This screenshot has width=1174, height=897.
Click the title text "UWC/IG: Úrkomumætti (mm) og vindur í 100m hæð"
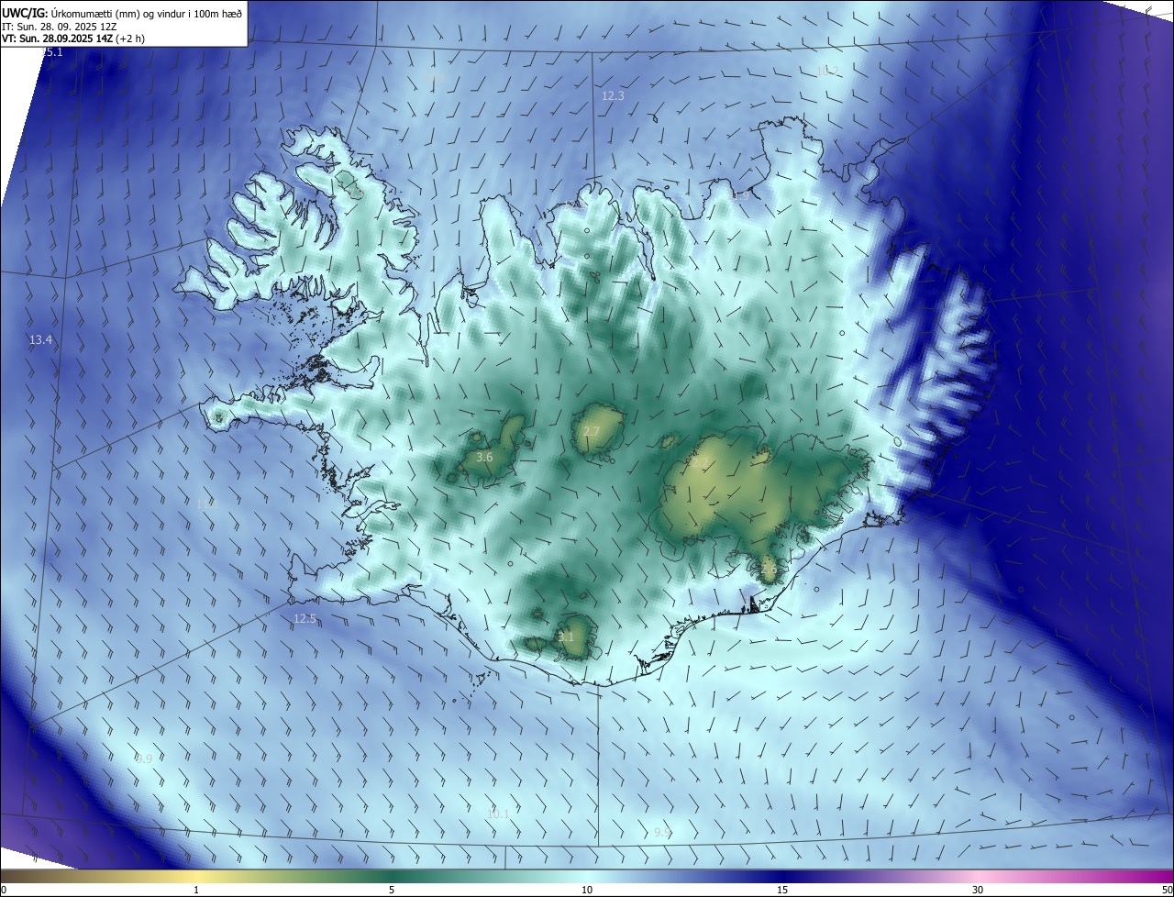[x=122, y=12]
